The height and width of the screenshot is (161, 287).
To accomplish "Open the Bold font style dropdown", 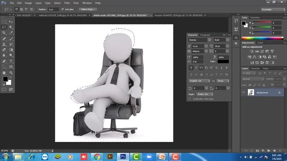I will 228,40.
